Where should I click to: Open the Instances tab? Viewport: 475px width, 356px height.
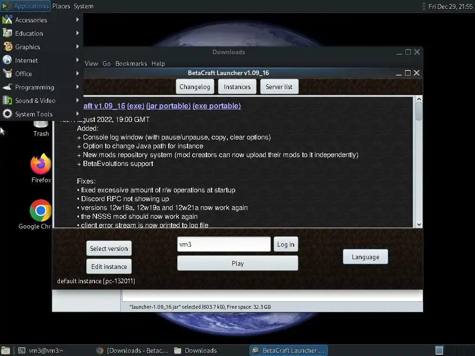click(x=237, y=87)
